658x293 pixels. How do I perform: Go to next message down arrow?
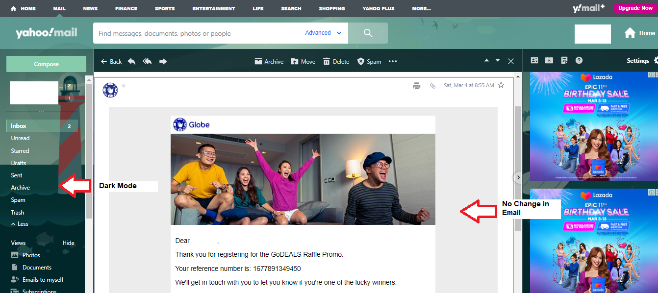(498, 60)
